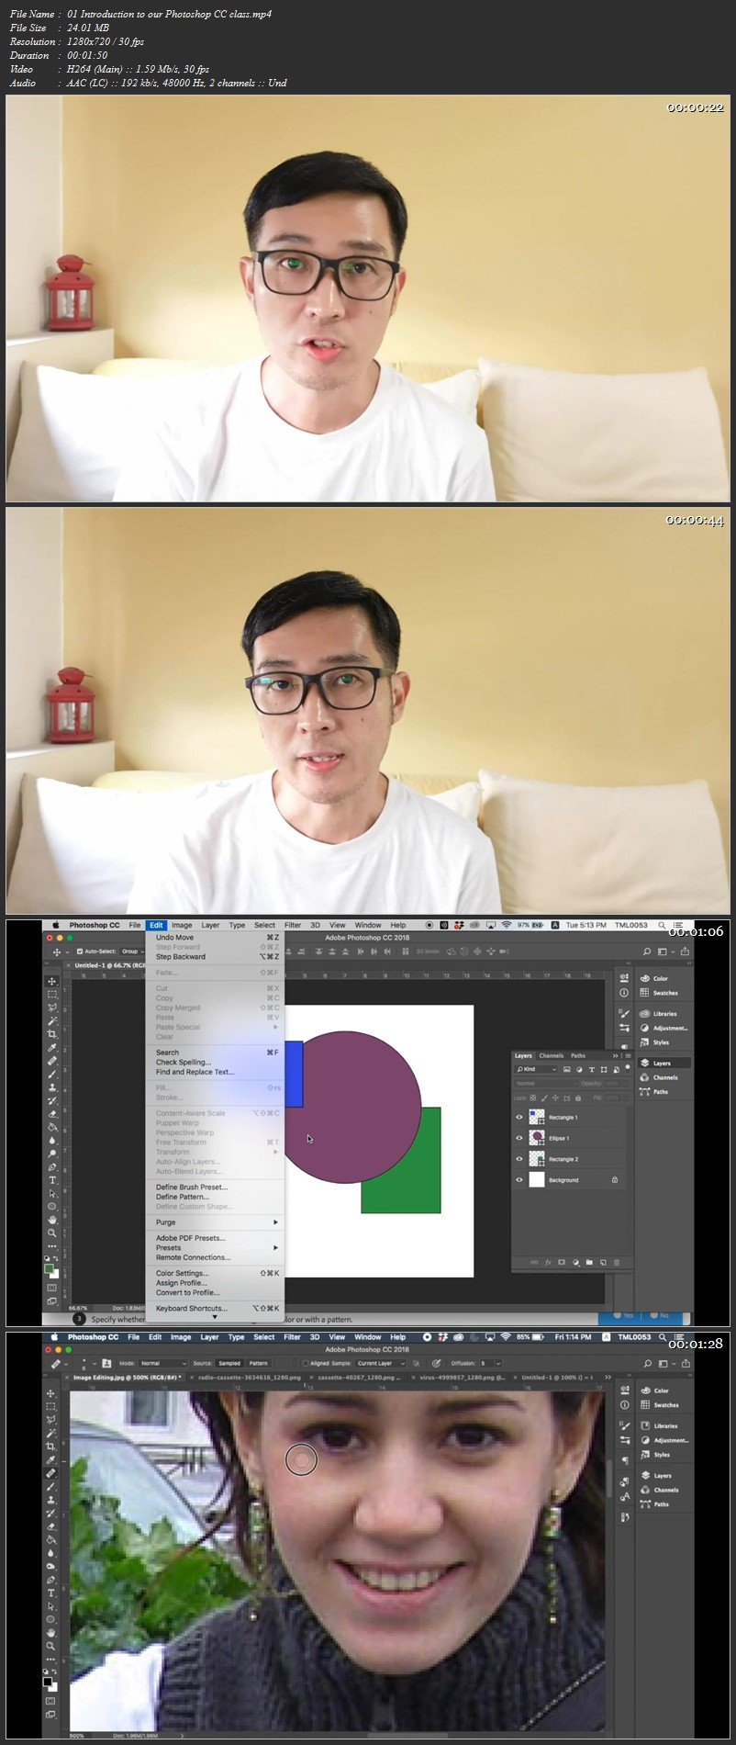
Task: Choose Define Brush Preset from the Edit menu
Action: point(215,1188)
